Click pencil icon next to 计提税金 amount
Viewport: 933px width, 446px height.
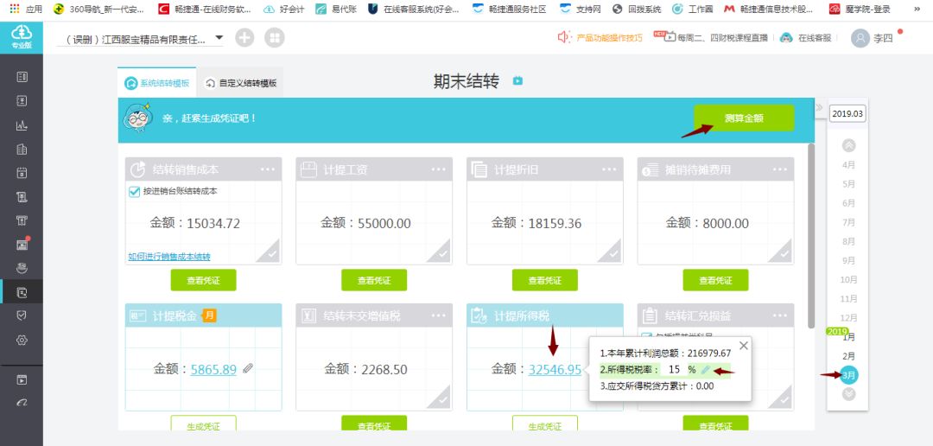[x=249, y=368]
